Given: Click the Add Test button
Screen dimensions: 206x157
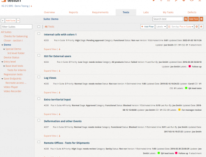Looking at the screenshot, I should tap(194, 19).
